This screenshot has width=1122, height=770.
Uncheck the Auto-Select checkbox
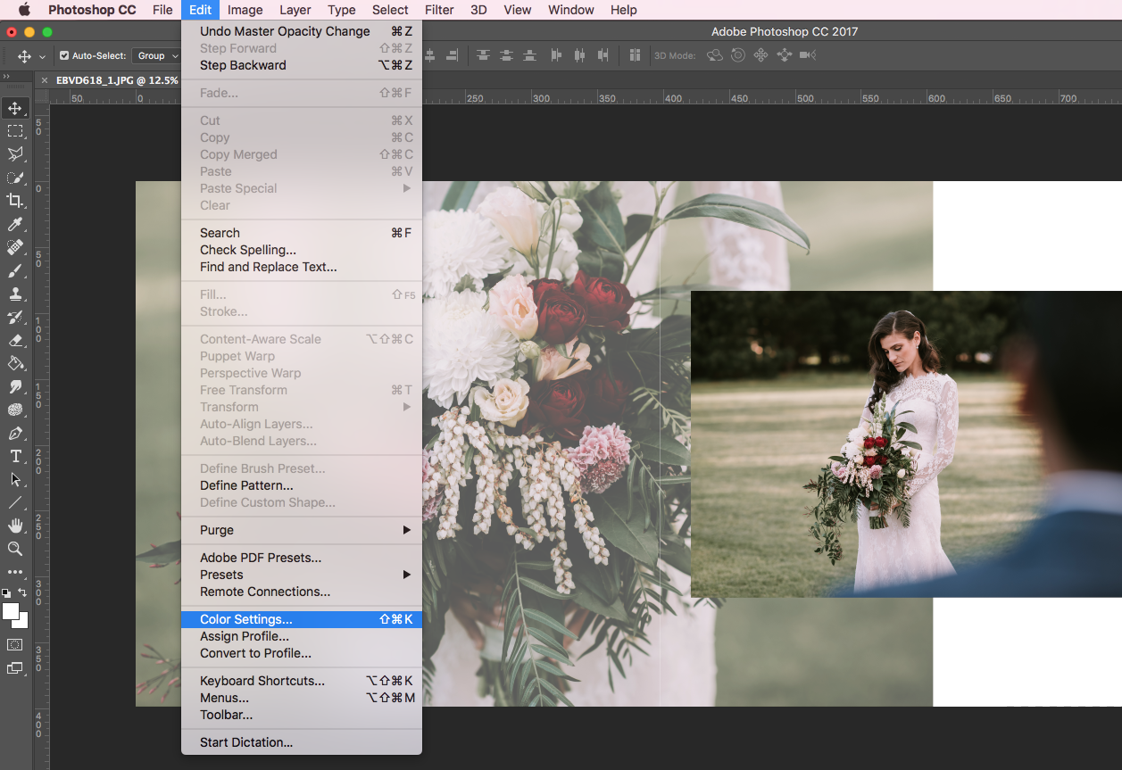coord(64,55)
